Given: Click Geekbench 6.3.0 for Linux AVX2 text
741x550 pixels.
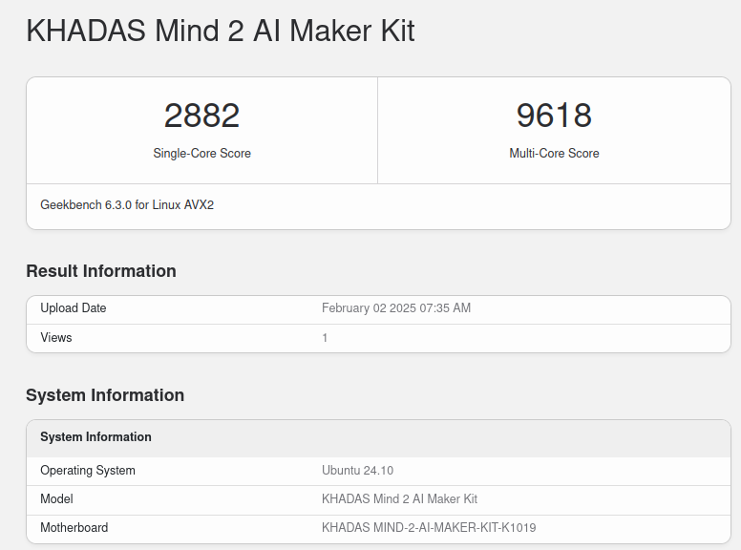Looking at the screenshot, I should (x=127, y=204).
